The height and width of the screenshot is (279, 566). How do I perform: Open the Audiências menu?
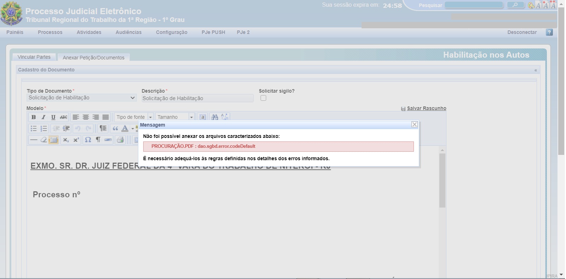pyautogui.click(x=128, y=32)
